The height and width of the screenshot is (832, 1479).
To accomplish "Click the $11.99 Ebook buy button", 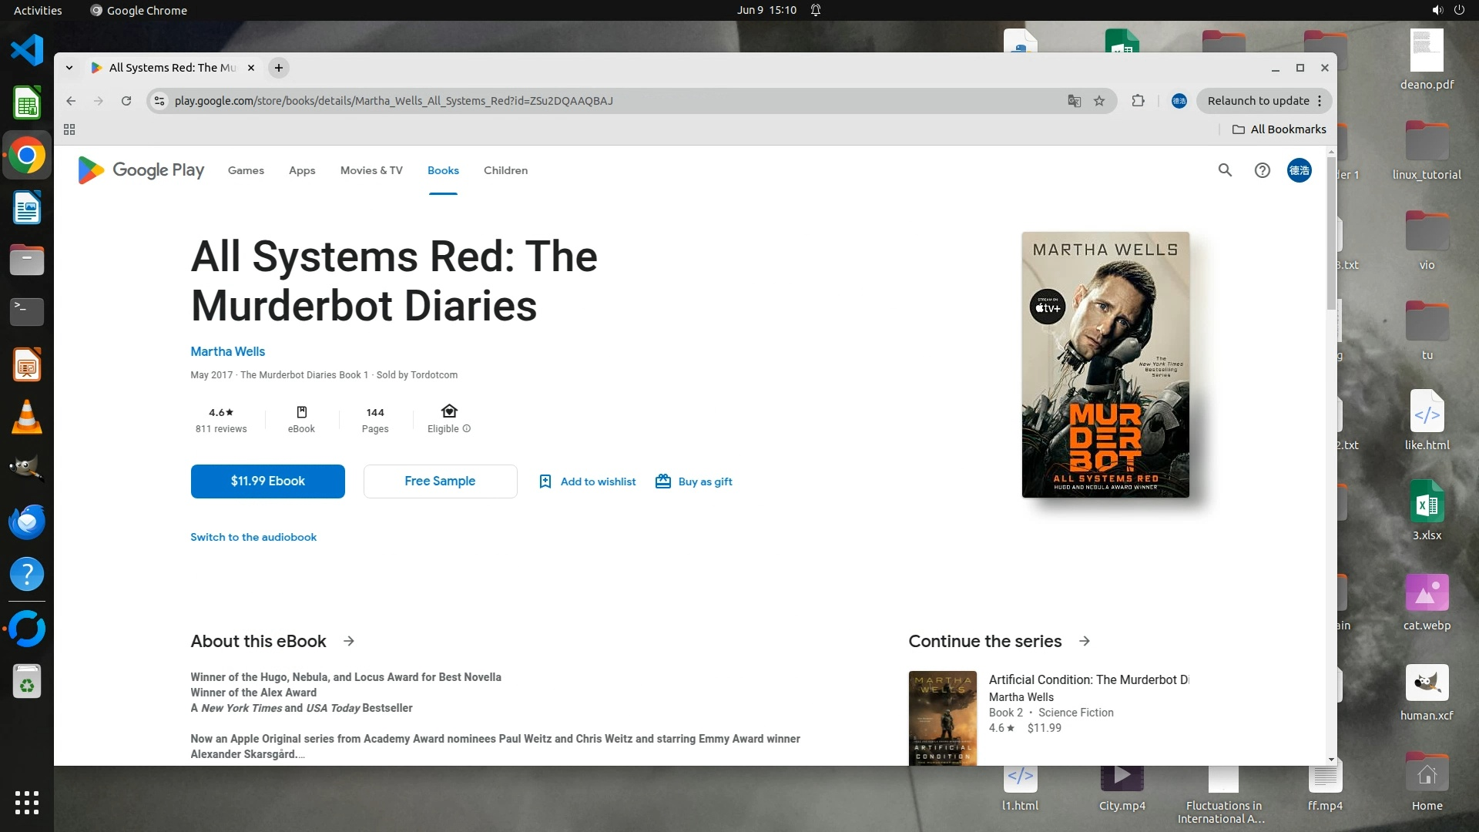I will (267, 481).
